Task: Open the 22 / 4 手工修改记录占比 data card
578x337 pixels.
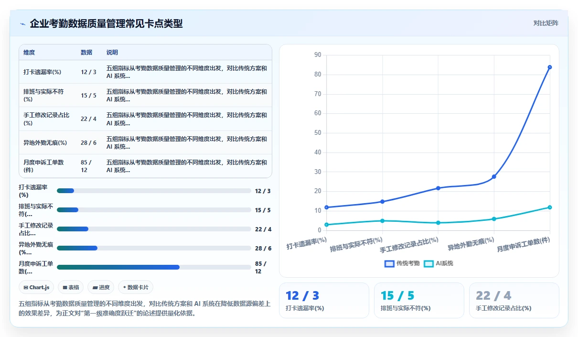Action: point(514,300)
